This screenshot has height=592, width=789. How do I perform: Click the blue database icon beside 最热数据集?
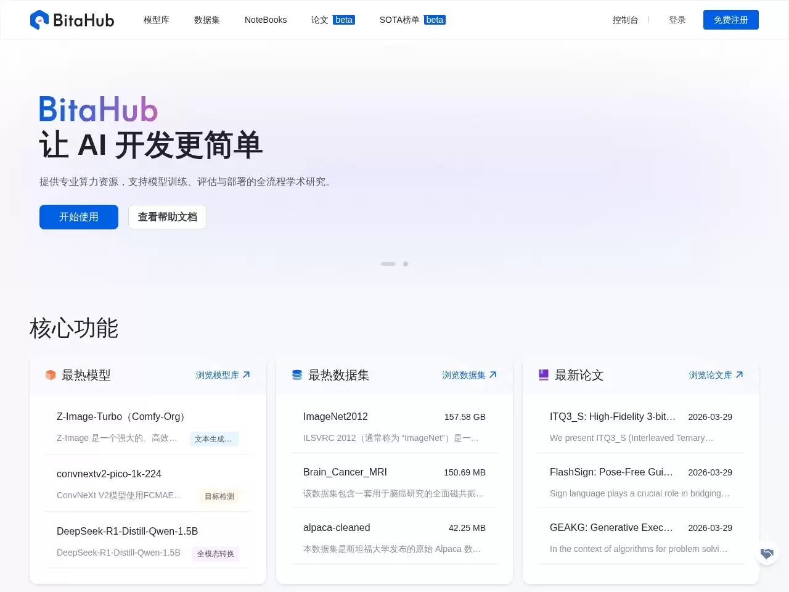coord(297,375)
